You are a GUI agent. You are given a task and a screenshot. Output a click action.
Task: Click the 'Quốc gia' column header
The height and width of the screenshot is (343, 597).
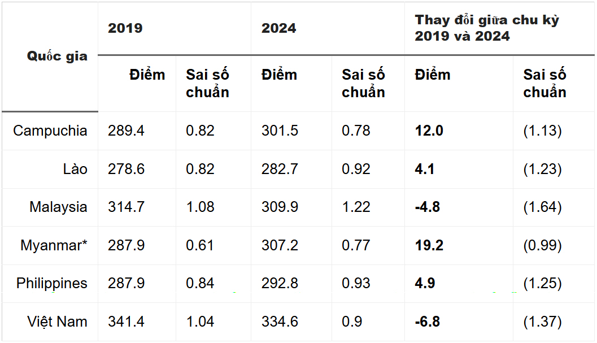57,57
